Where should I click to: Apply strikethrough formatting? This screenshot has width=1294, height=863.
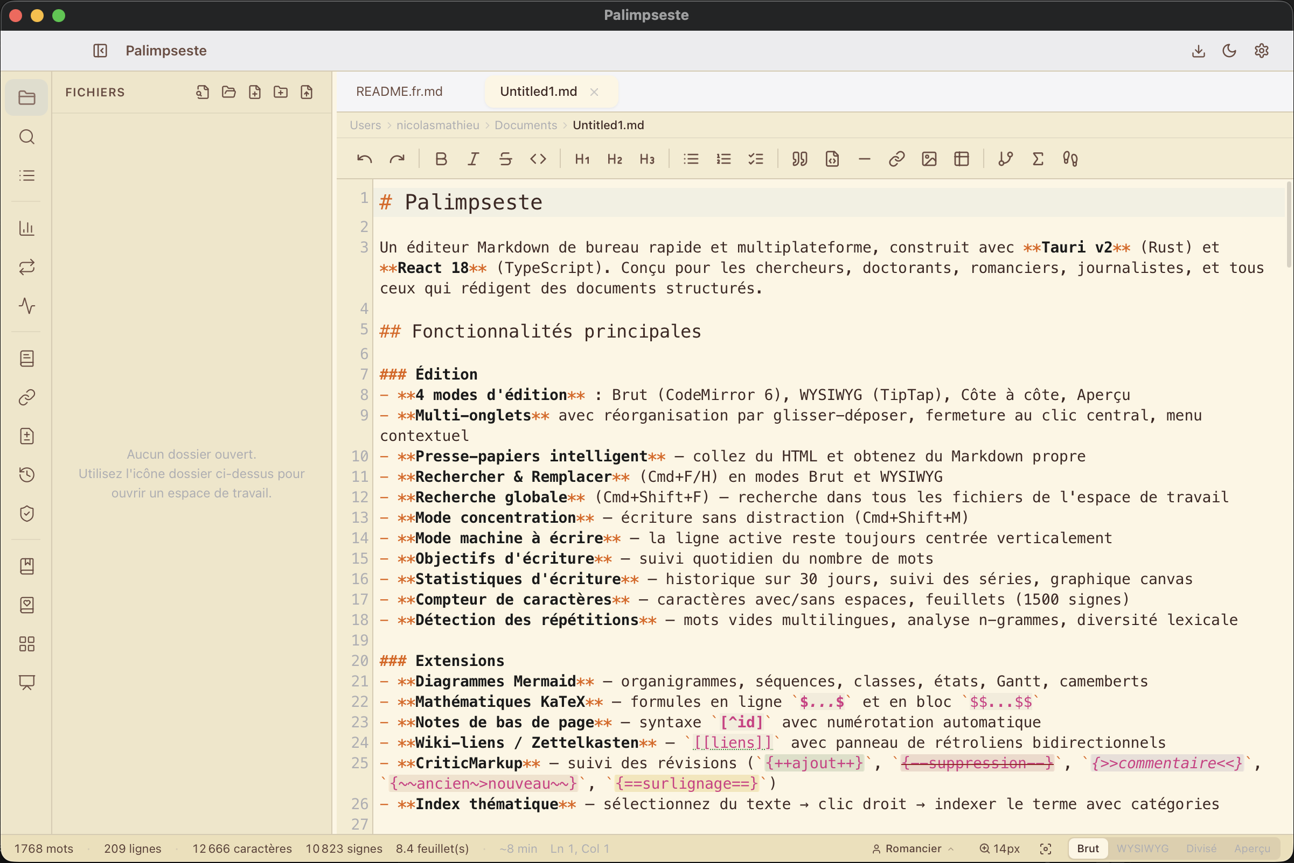point(505,159)
